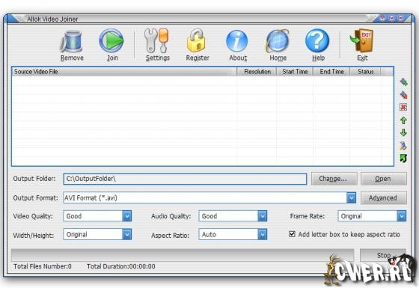Viewport: 419px width, 288px height.
Task: Click the Total Files Number:0 status text
Action: [43, 266]
